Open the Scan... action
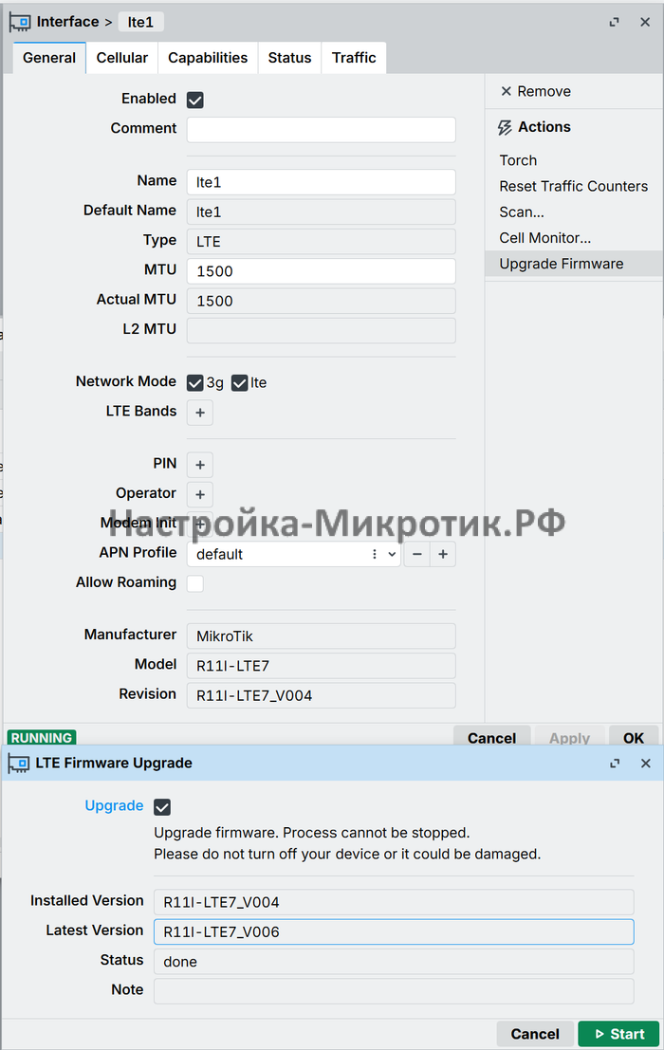 pyautogui.click(x=522, y=212)
